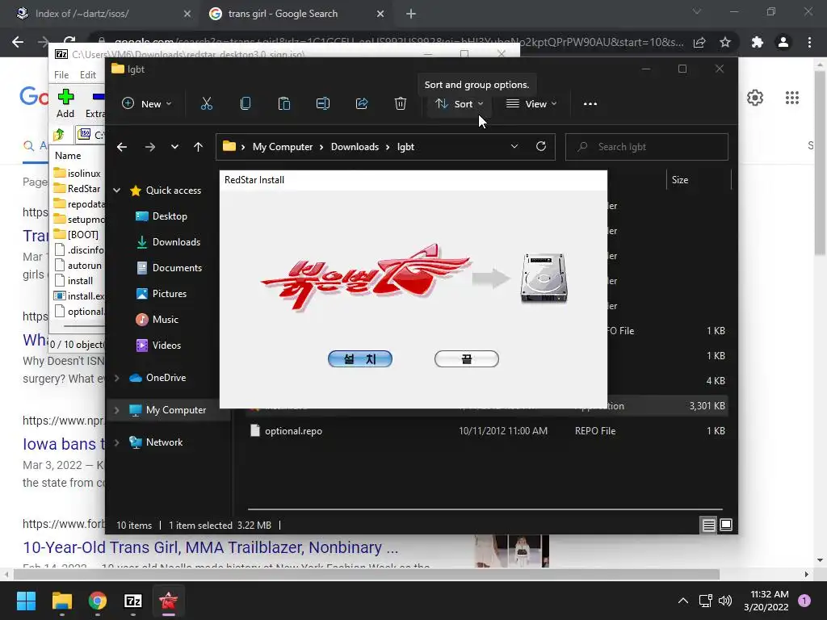Screen dimensions: 827x620
Task: Expand the OneDrive tree node
Action: (116, 378)
